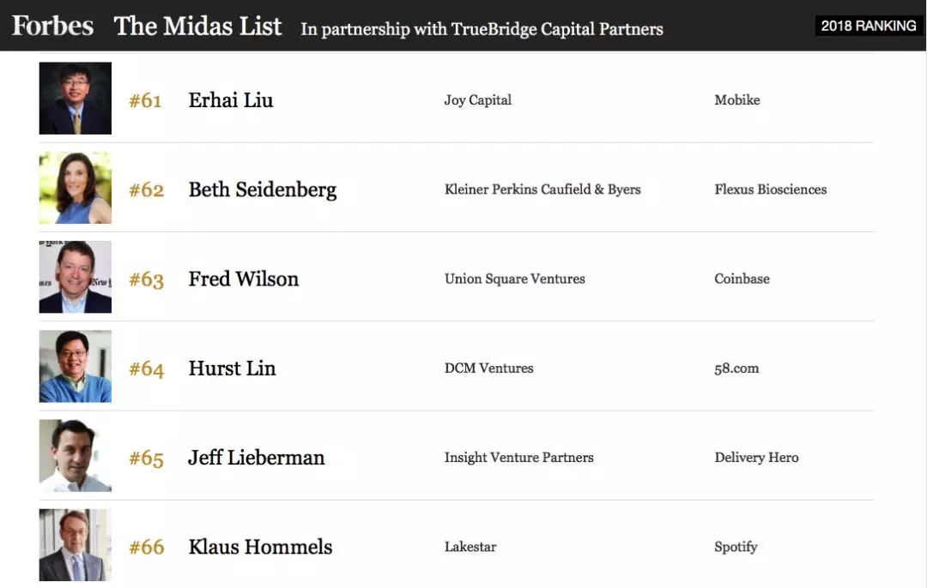Click the Kleiner Perkins Caufield & Byers firm
Image resolution: width=927 pixels, height=588 pixels.
[x=542, y=189]
